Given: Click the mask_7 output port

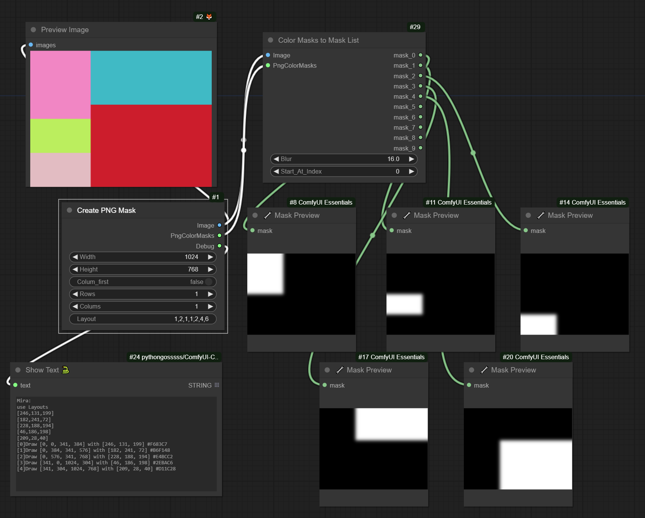Looking at the screenshot, I should (x=420, y=127).
